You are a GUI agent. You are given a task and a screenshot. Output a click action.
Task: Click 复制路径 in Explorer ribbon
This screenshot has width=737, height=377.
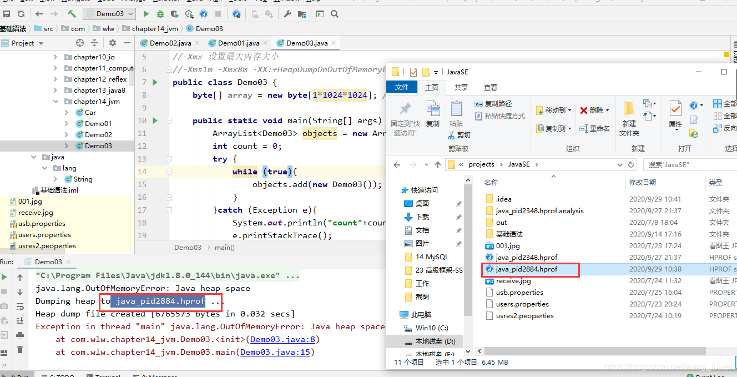point(493,104)
